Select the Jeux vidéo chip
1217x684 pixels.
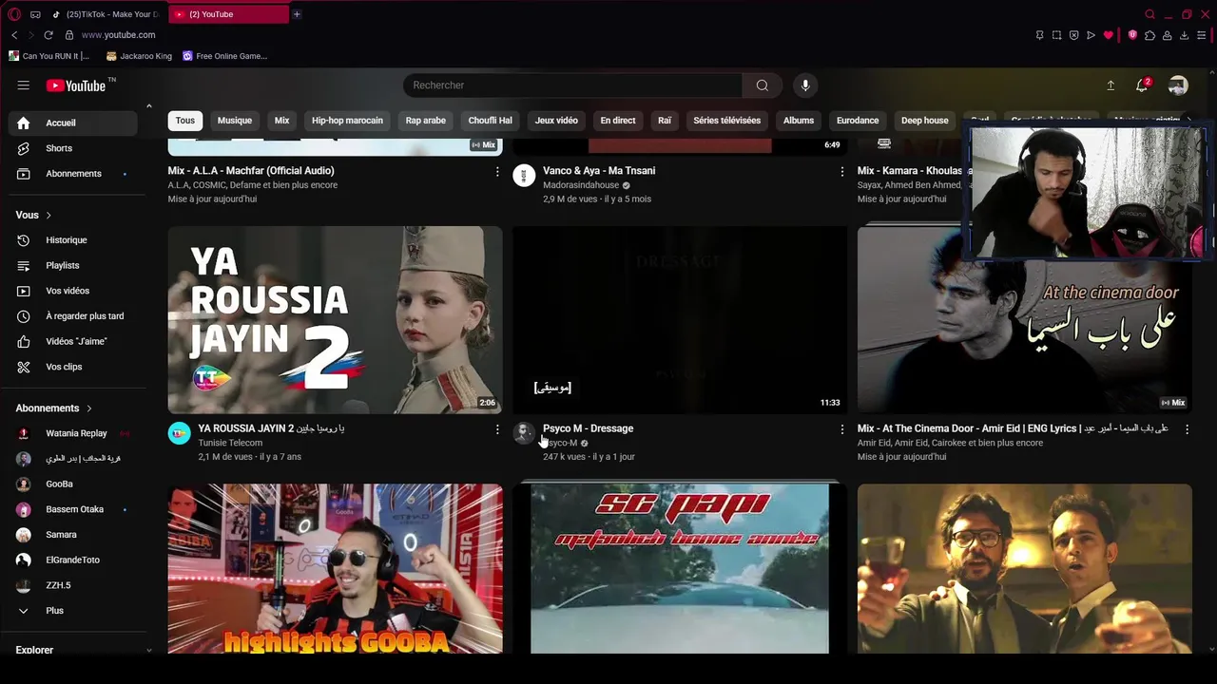(556, 121)
